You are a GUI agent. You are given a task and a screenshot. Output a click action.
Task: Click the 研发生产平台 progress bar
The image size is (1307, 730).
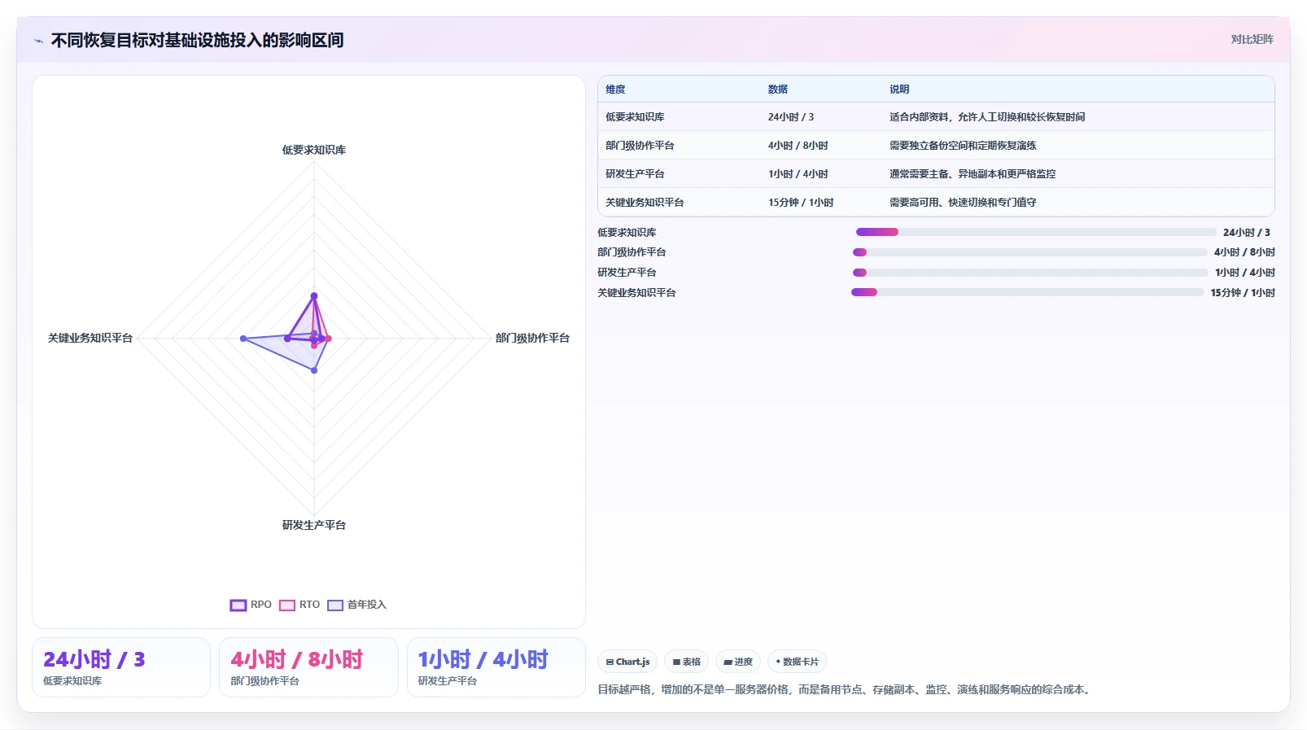pos(1030,273)
